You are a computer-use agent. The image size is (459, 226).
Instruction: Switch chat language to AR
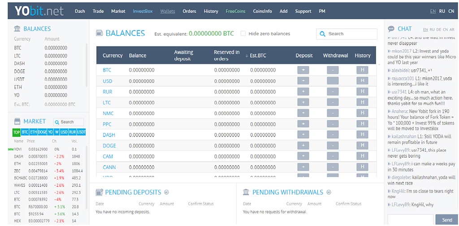tap(452, 30)
